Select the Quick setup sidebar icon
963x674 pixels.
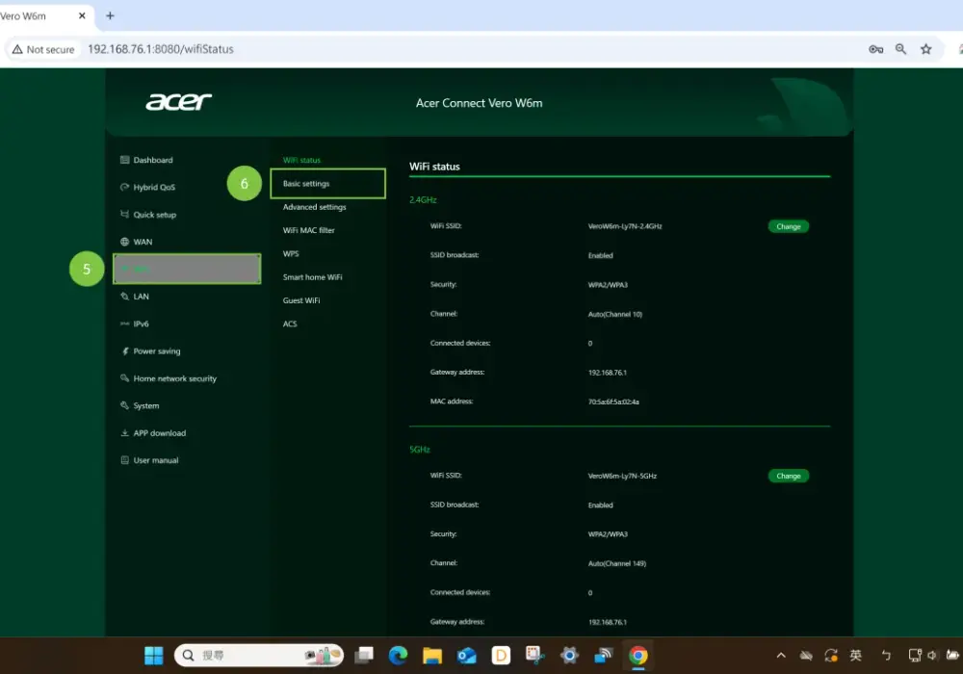(124, 214)
